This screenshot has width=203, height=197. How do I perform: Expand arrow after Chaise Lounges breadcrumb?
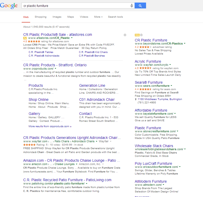pos(77,164)
